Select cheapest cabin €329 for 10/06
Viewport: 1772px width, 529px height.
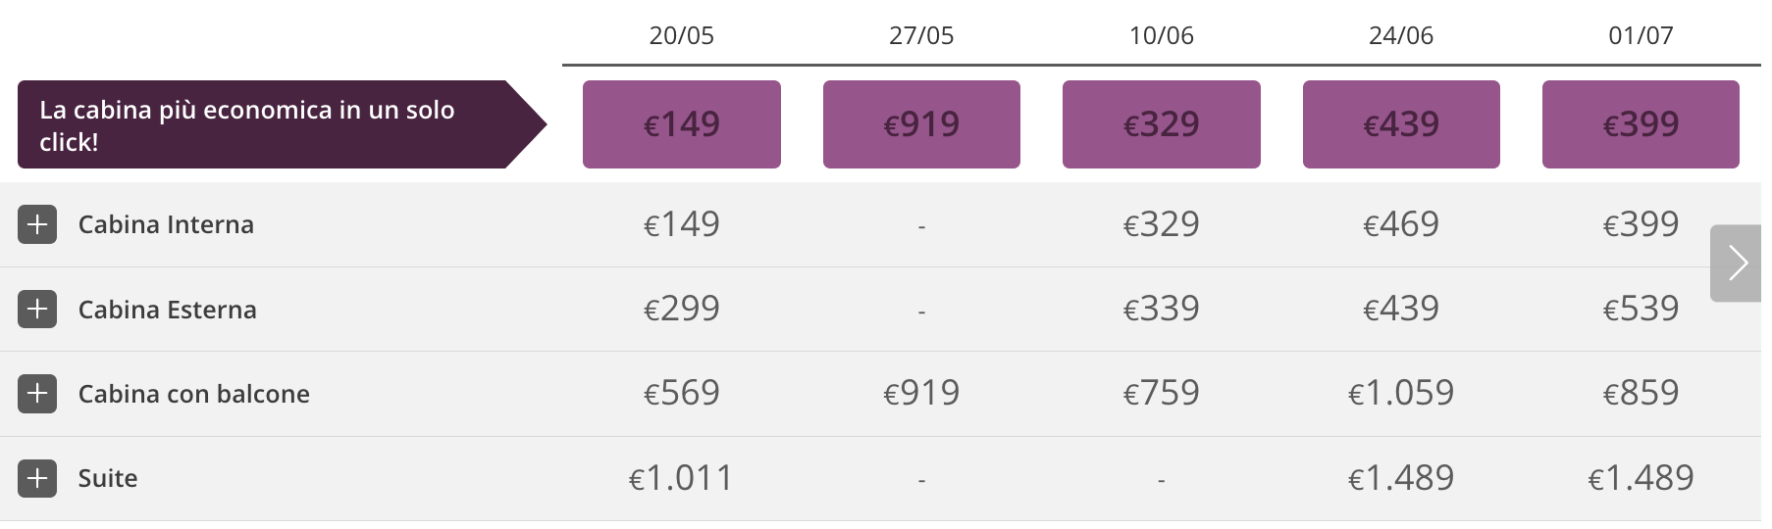click(x=1162, y=124)
